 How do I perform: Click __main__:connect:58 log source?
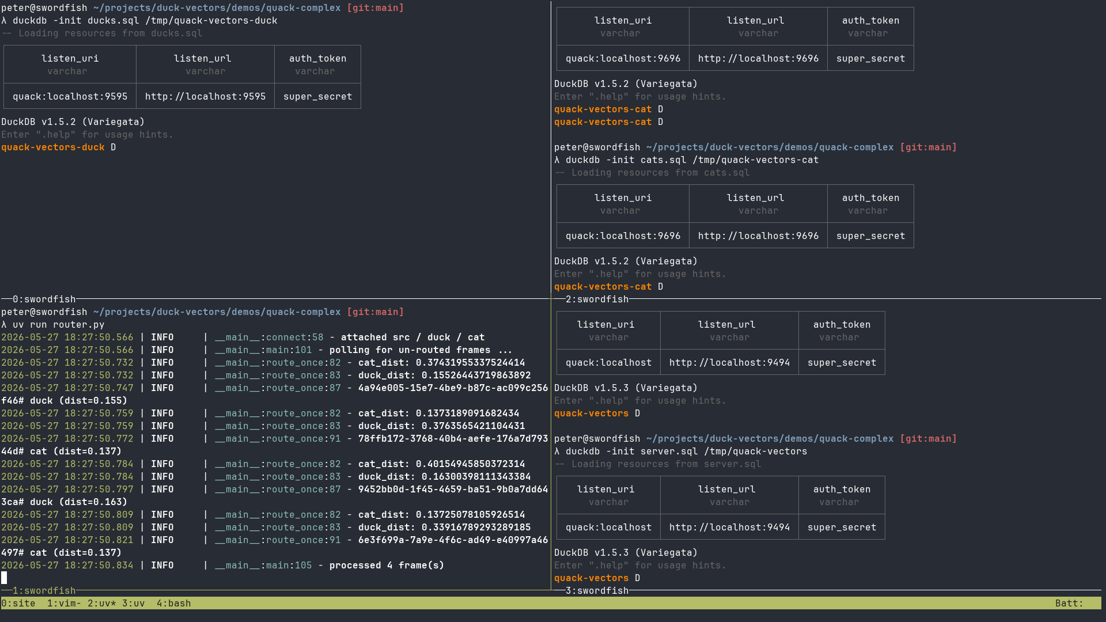point(269,337)
